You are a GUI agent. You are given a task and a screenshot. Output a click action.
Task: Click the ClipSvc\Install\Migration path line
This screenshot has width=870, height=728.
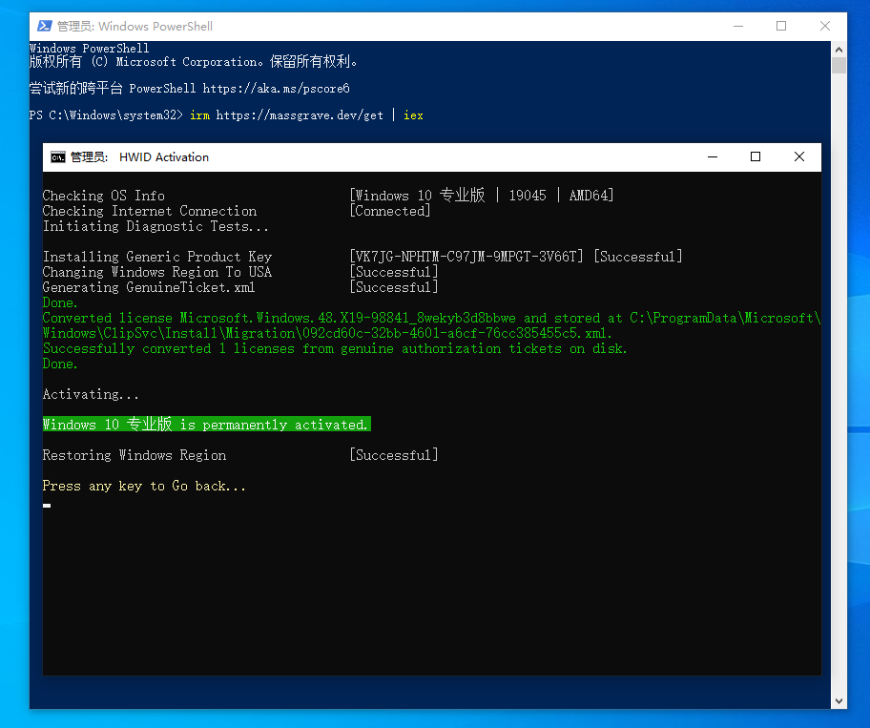(x=327, y=334)
